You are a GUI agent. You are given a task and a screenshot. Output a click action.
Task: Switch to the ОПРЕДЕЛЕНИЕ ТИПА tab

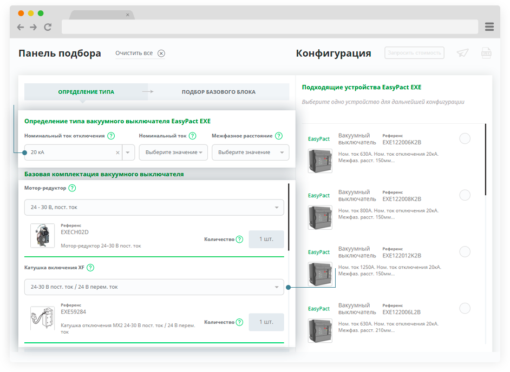click(86, 92)
